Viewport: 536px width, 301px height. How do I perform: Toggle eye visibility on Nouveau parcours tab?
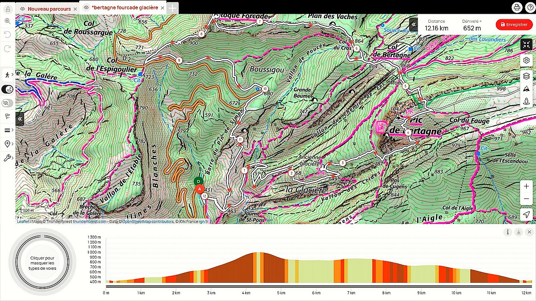pos(22,8)
